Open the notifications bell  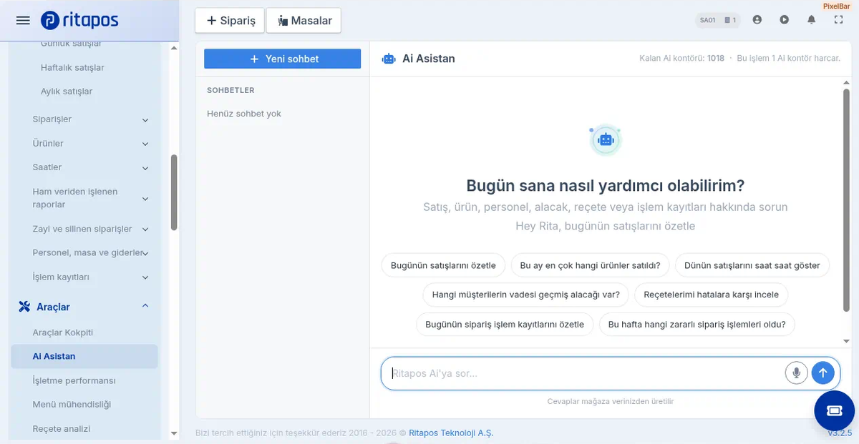(812, 20)
